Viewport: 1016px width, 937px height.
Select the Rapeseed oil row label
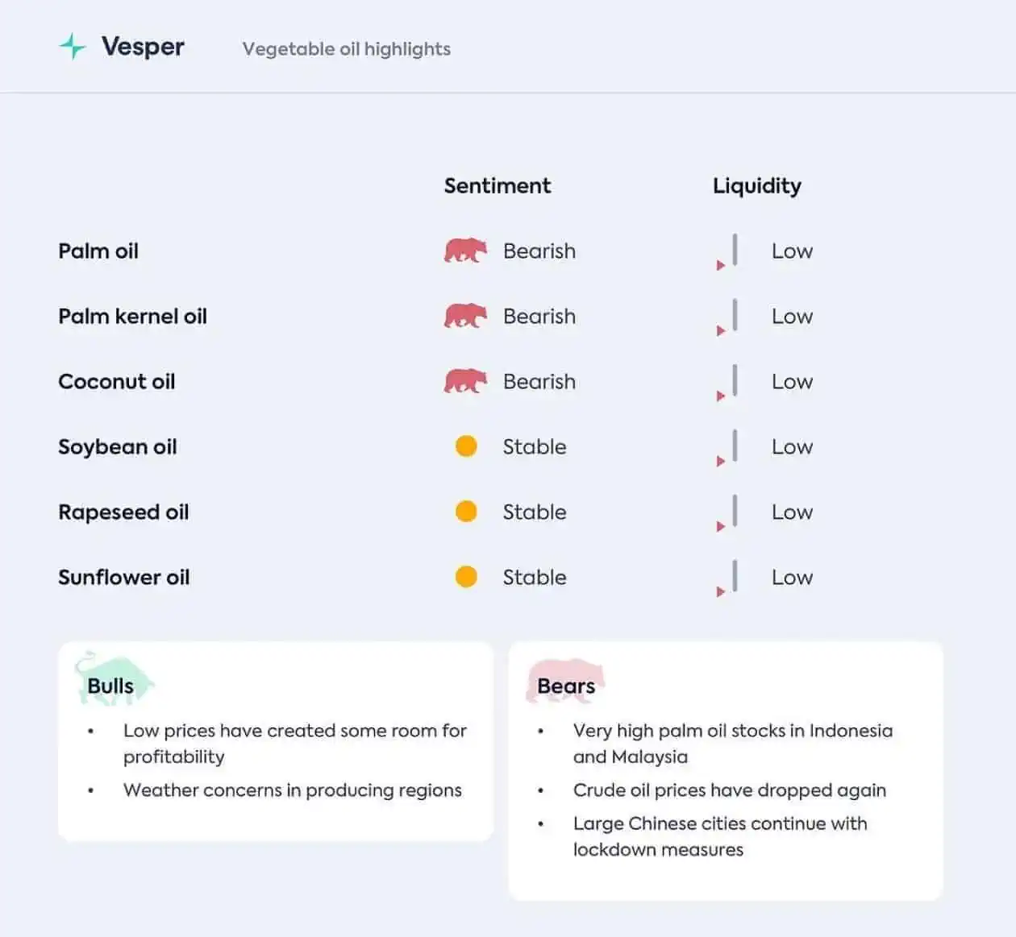(x=123, y=512)
